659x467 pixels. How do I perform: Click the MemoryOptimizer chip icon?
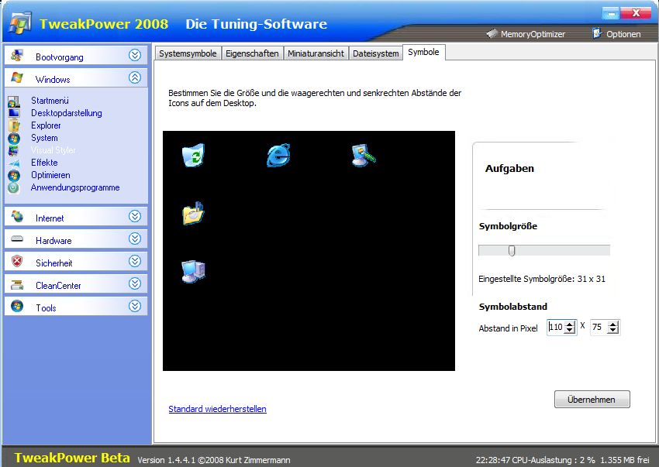click(x=492, y=33)
